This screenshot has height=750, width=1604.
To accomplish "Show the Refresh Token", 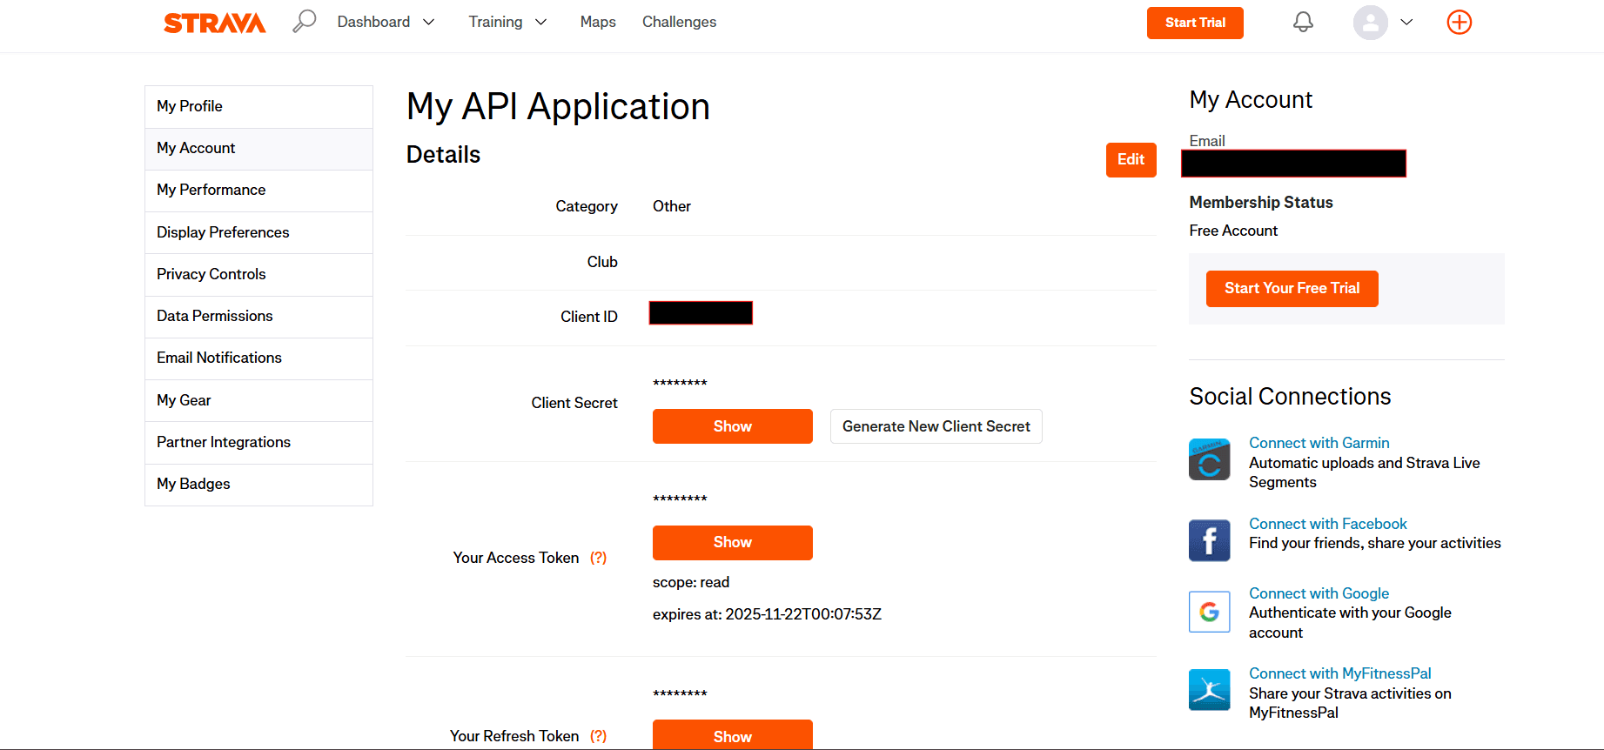I will pos(732,735).
